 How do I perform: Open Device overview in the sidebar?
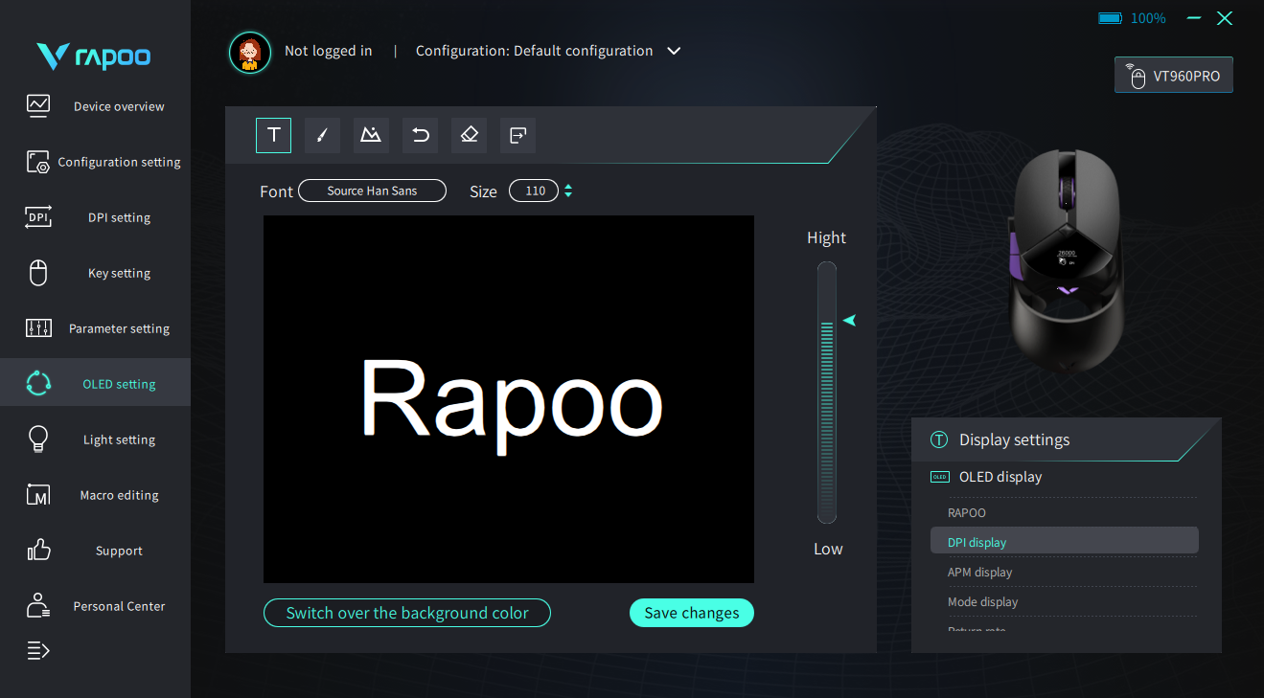(95, 106)
